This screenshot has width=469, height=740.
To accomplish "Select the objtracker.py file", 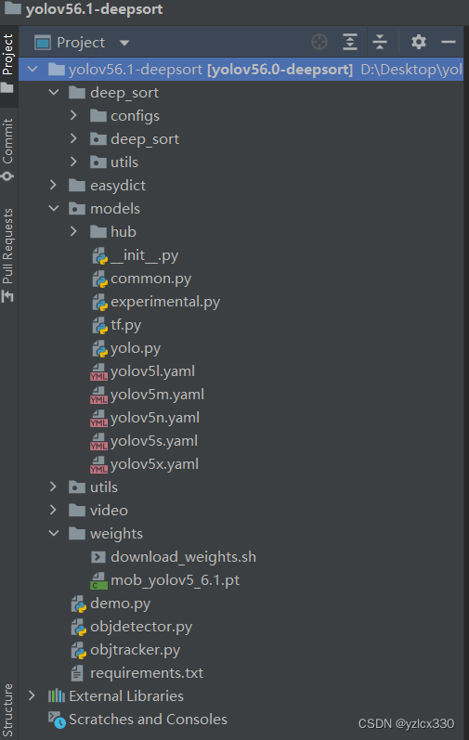I will [135, 650].
